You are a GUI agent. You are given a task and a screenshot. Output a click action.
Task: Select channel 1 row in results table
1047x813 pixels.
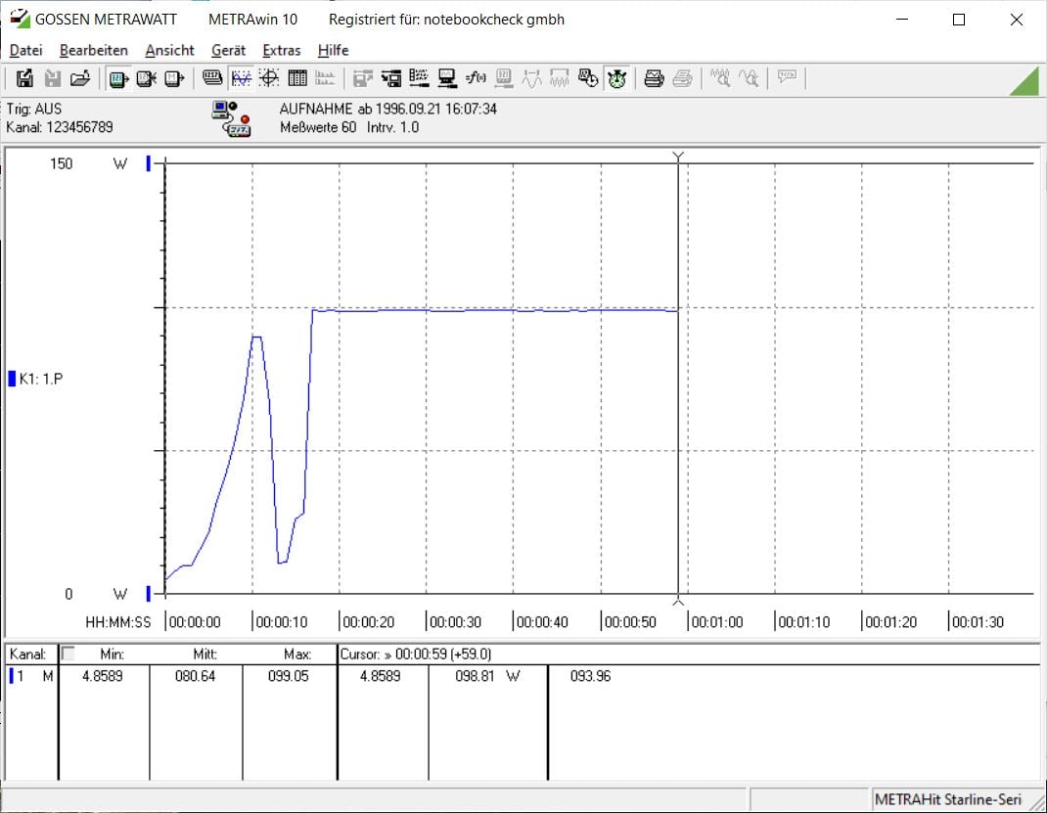(523, 676)
